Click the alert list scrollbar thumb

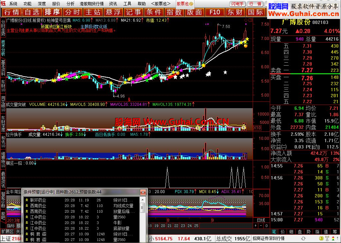(143, 208)
